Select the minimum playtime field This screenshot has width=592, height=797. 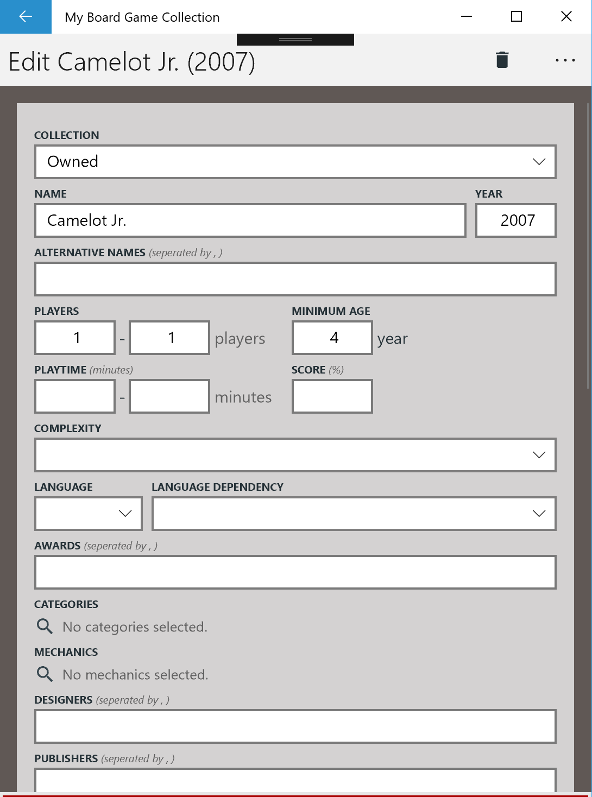(x=75, y=396)
